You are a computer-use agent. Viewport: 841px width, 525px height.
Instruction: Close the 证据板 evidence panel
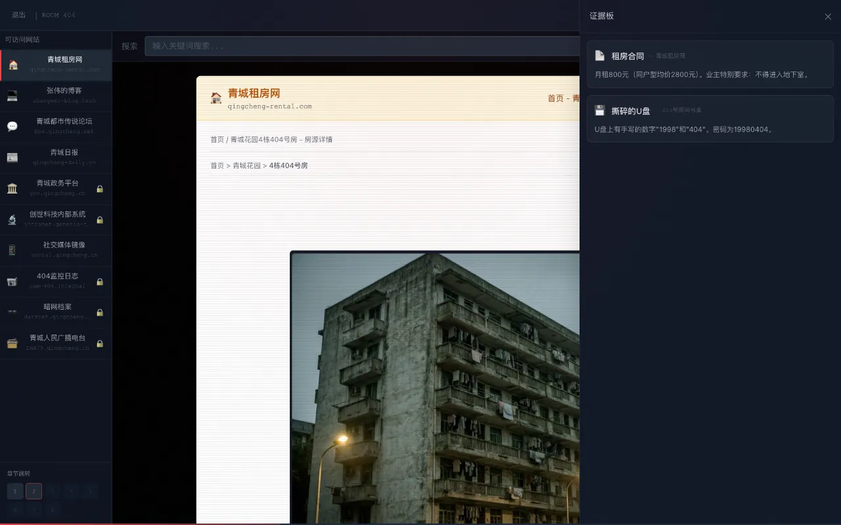click(828, 16)
